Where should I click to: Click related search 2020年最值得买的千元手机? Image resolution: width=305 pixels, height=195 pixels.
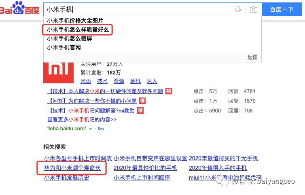pos(224,158)
